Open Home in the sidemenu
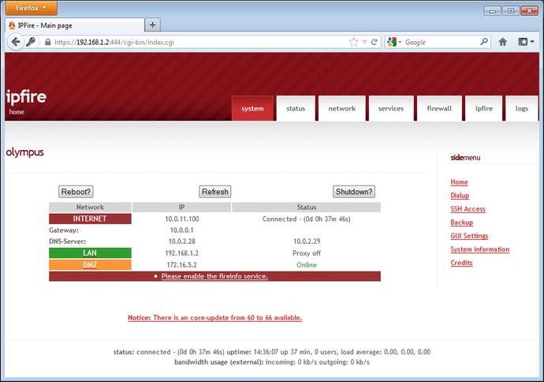544x382 pixels. coord(459,182)
